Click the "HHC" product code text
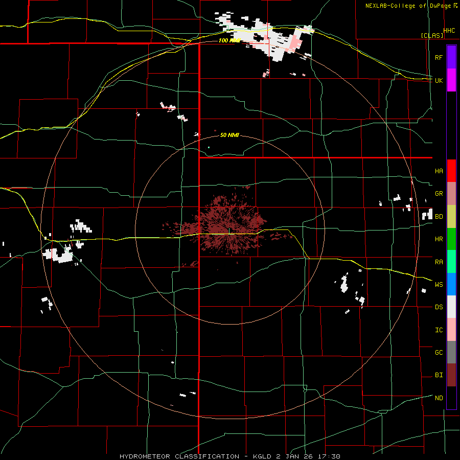Screen dimensions: 460x460 [x=449, y=31]
